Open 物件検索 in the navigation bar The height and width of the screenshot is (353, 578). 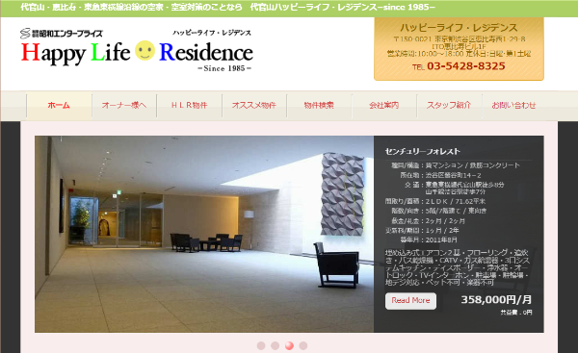[319, 105]
